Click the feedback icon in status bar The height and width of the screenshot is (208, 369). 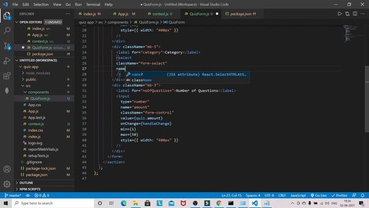354,195
